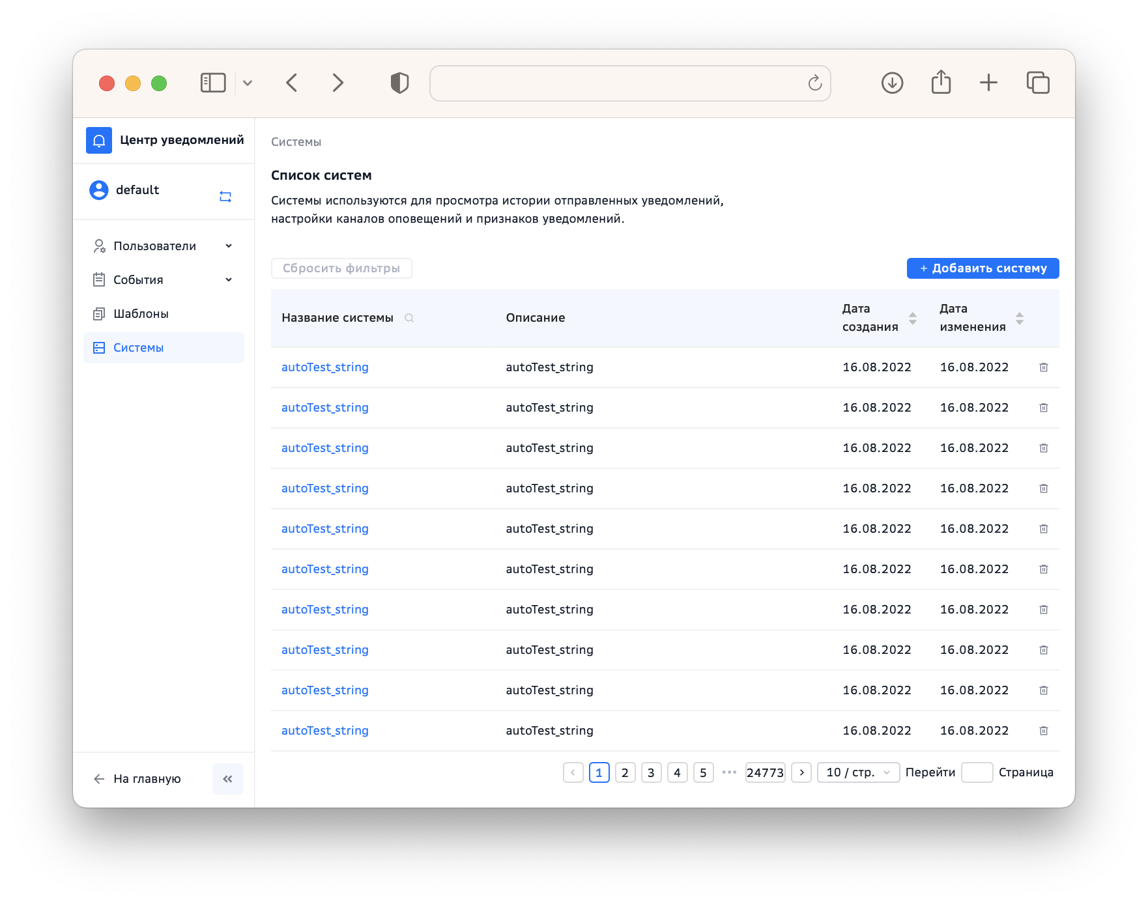The image size is (1148, 904).
Task: Open browser downloads
Action: (x=892, y=83)
